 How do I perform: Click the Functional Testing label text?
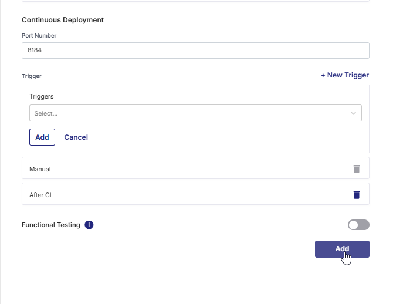tap(51, 225)
